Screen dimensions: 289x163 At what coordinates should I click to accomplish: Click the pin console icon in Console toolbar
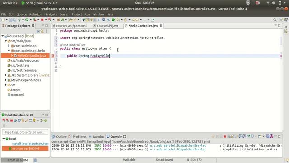point(248,137)
